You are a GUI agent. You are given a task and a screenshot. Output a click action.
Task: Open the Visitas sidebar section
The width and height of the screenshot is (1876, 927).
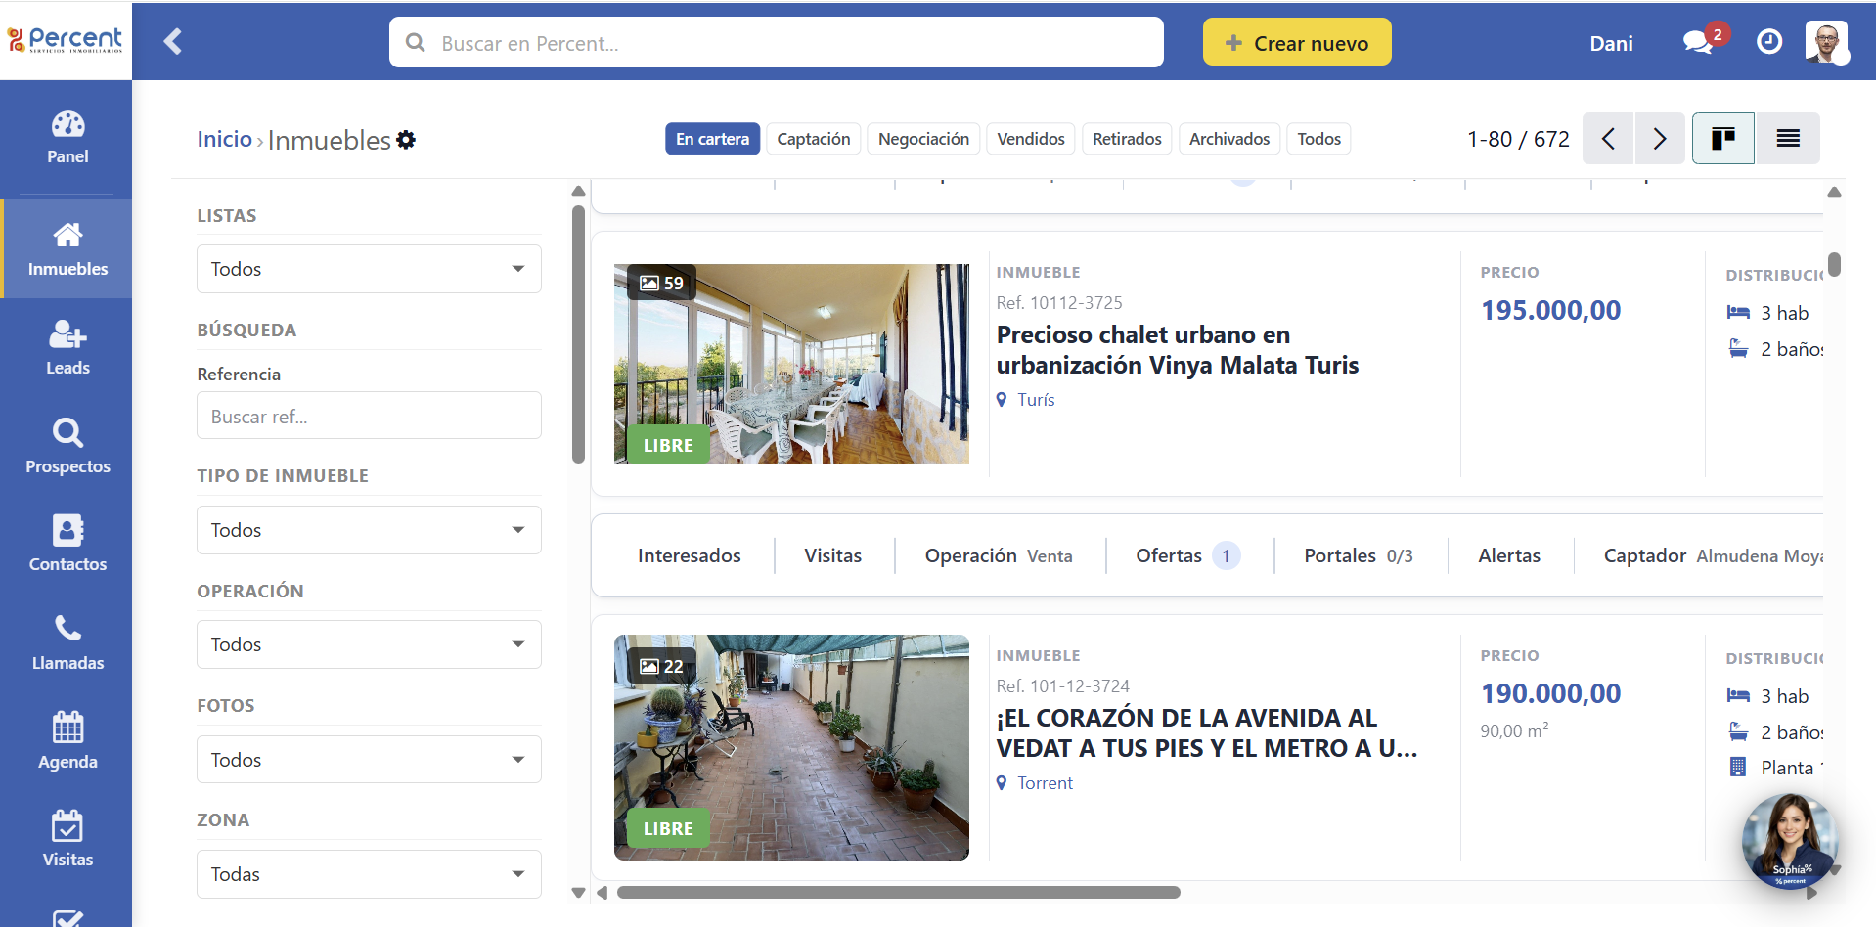click(x=67, y=839)
